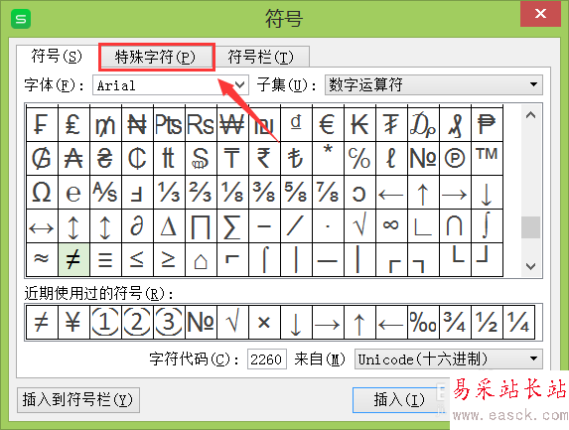Open the 来自 Unicode encoding dropdown
569x430 pixels.
449,359
